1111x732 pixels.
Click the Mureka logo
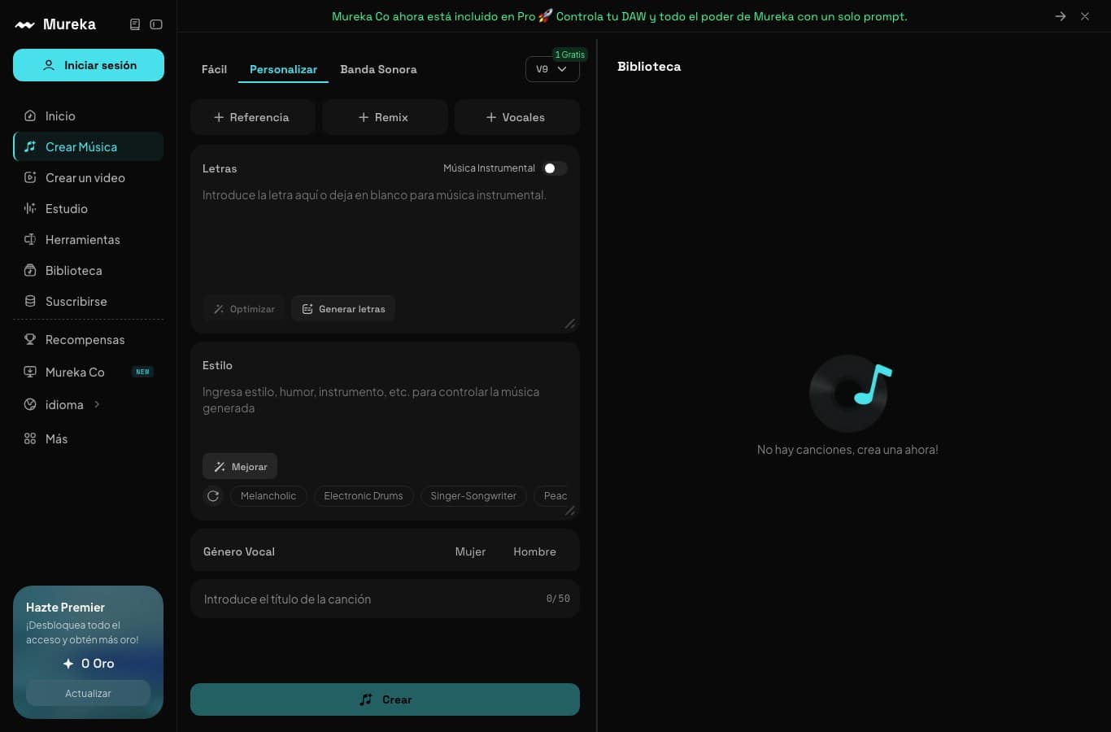tap(55, 24)
